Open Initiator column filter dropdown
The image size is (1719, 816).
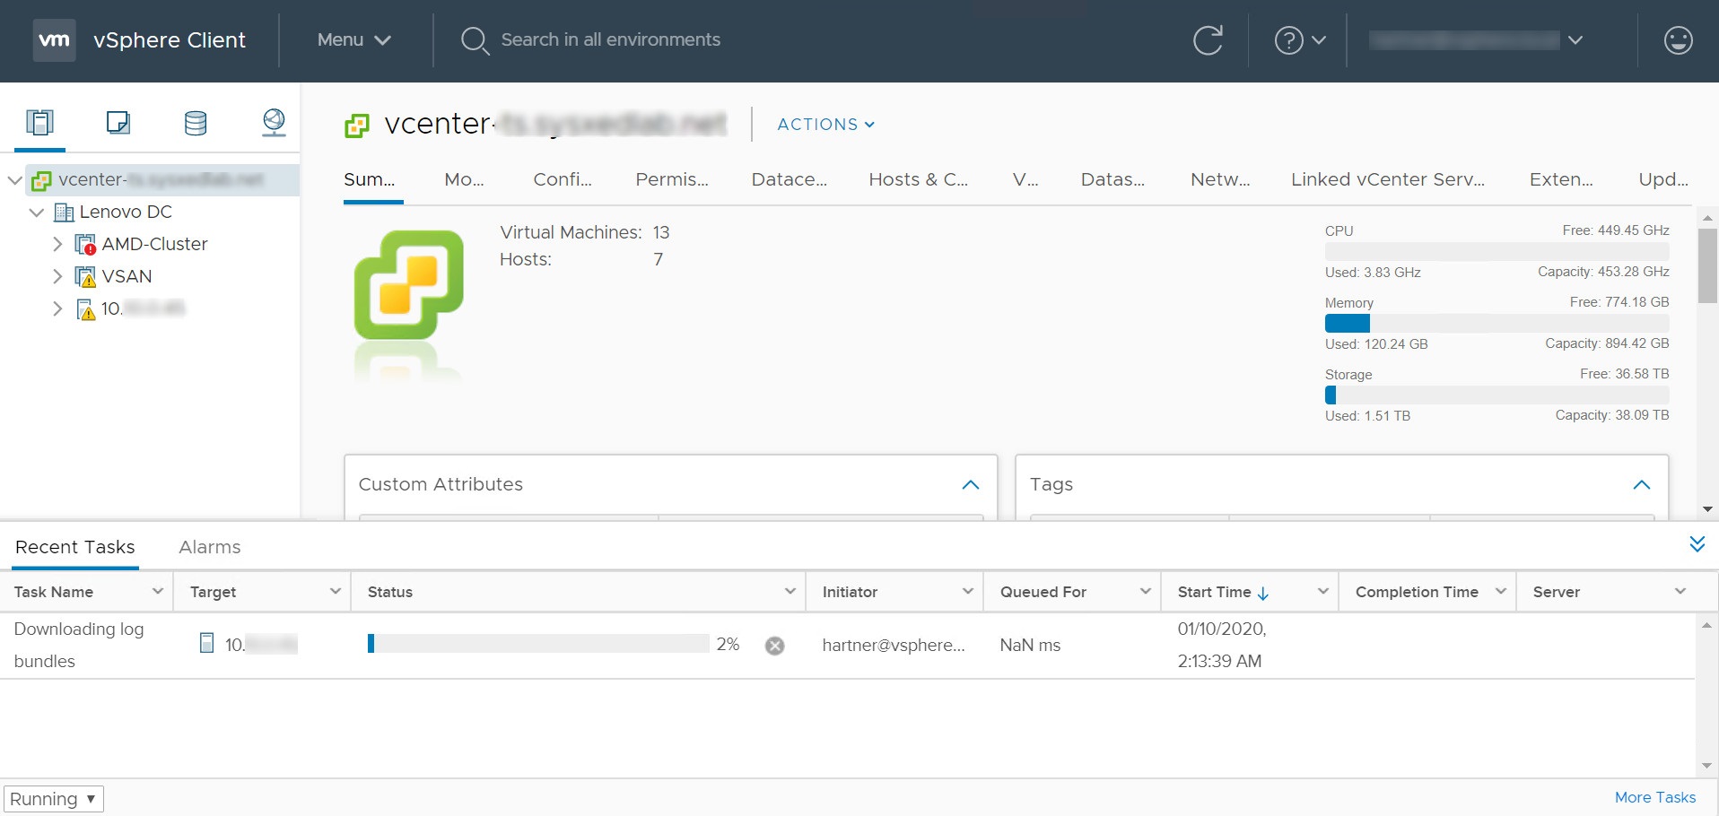click(x=967, y=592)
